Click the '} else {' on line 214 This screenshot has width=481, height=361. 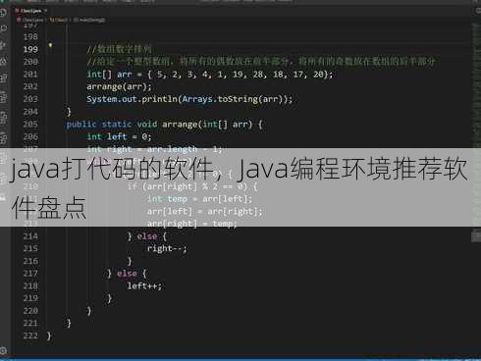click(147, 236)
